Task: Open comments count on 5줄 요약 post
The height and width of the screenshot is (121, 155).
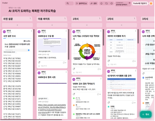Action: (134, 103)
